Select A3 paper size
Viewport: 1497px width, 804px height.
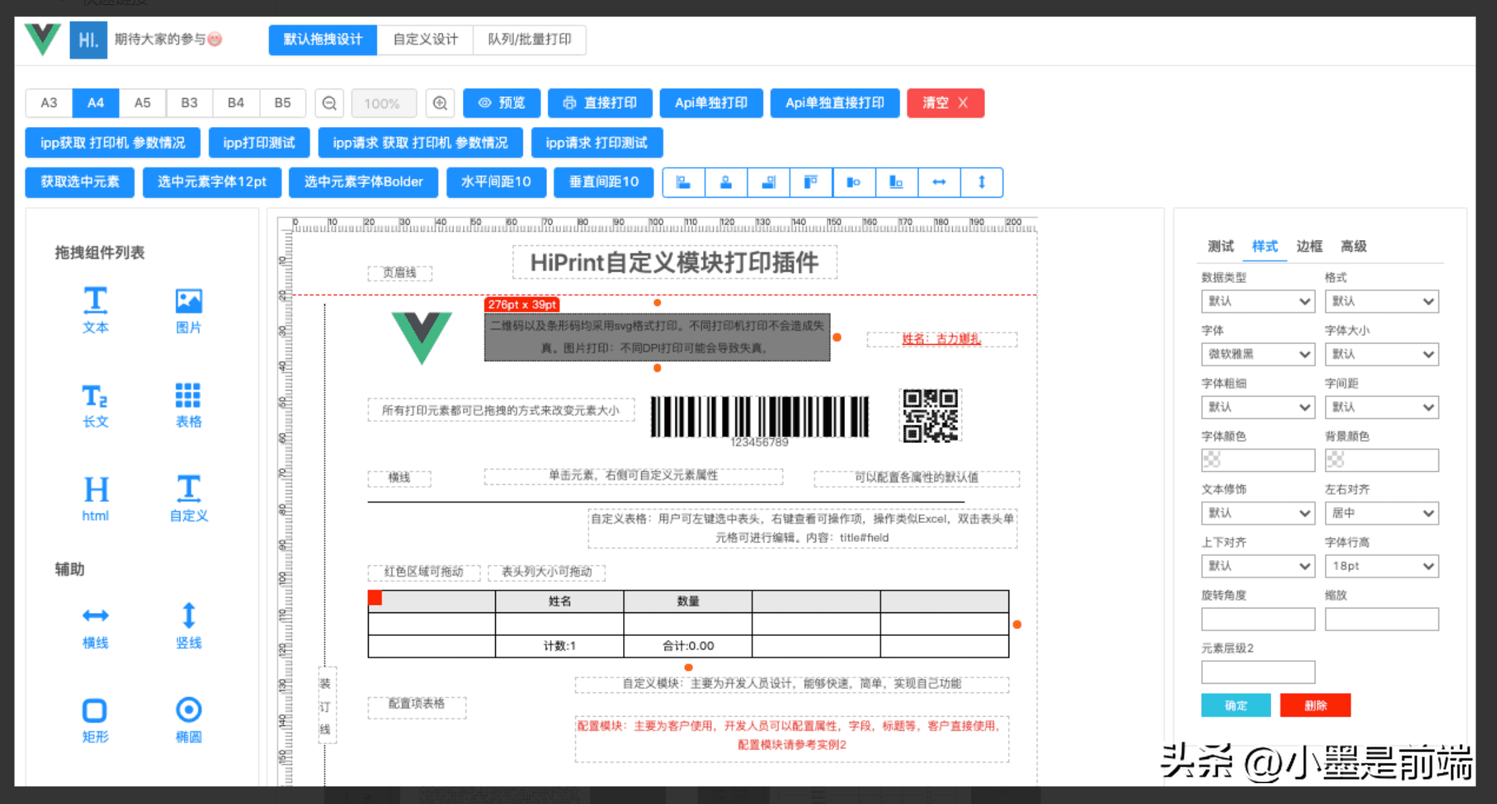pos(49,103)
